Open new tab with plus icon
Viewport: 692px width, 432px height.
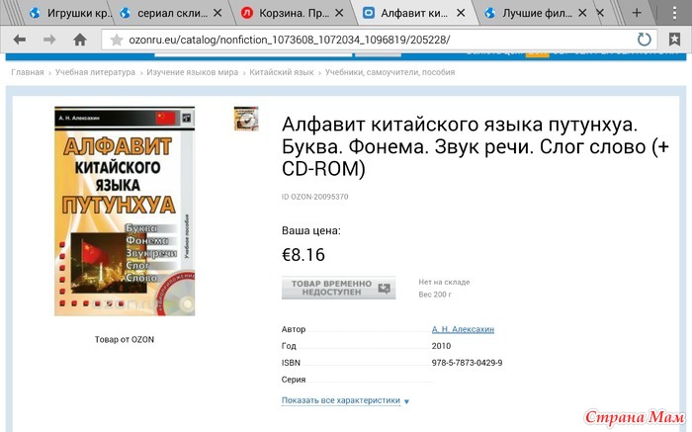tap(637, 13)
